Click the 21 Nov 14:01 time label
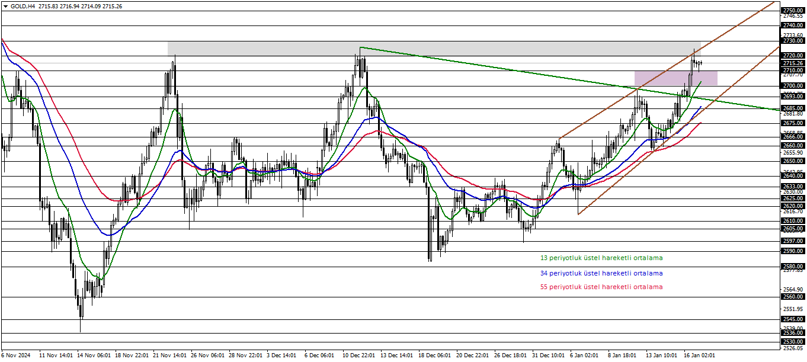This screenshot has height=362, width=807. click(x=170, y=356)
